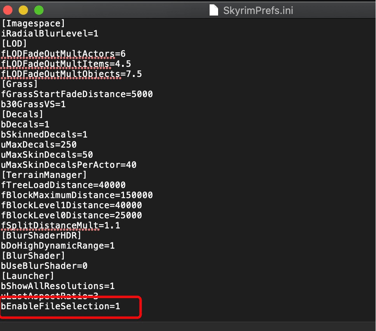376x331 pixels.
Task: Click the uMaxSkinDecals=50 line
Action: point(47,155)
